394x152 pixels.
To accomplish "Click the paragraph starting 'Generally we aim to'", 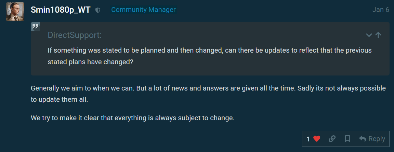I will (x=208, y=88).
